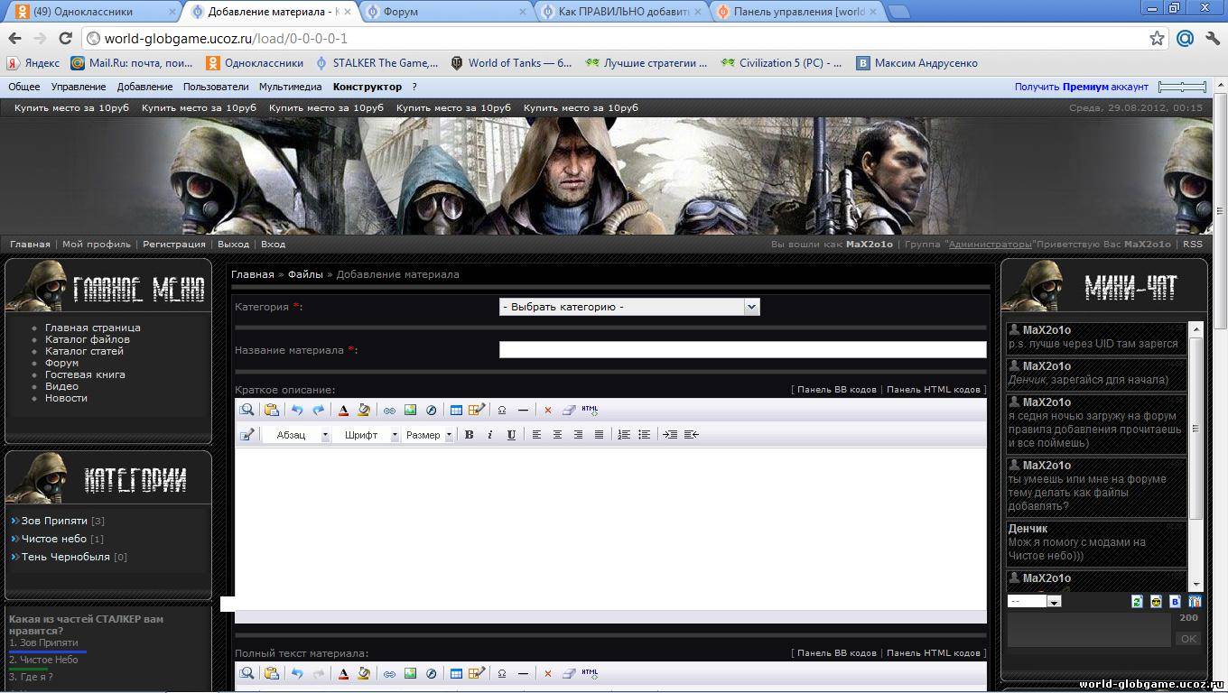Image resolution: width=1228 pixels, height=693 pixels.
Task: Clear formatting with eraser in Краткое описание editor
Action: 568,410
